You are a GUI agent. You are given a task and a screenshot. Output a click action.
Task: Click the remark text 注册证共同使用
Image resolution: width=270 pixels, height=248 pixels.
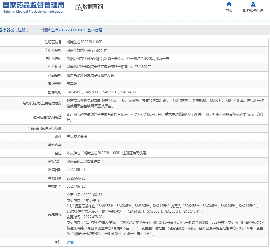click(x=107, y=153)
